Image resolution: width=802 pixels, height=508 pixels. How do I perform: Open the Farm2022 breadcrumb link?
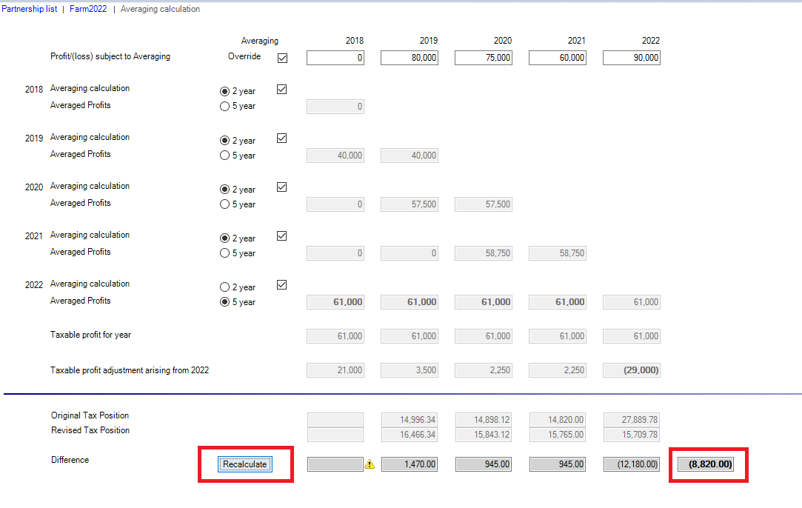point(88,9)
